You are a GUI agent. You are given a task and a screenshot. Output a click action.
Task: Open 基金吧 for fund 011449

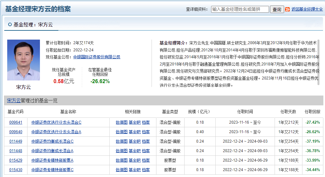(135, 141)
